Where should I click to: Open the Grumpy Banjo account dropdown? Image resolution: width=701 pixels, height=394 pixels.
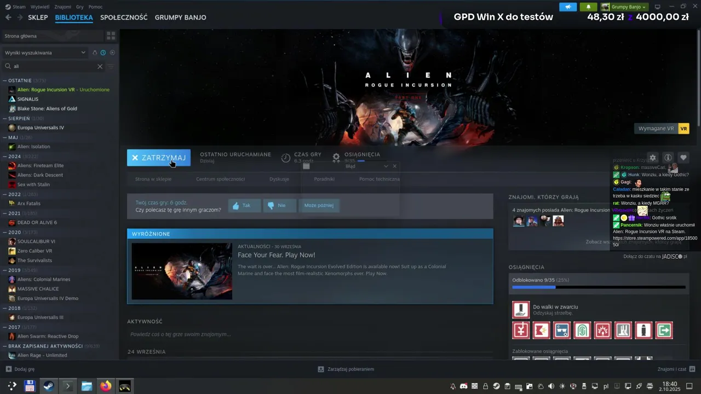(624, 7)
